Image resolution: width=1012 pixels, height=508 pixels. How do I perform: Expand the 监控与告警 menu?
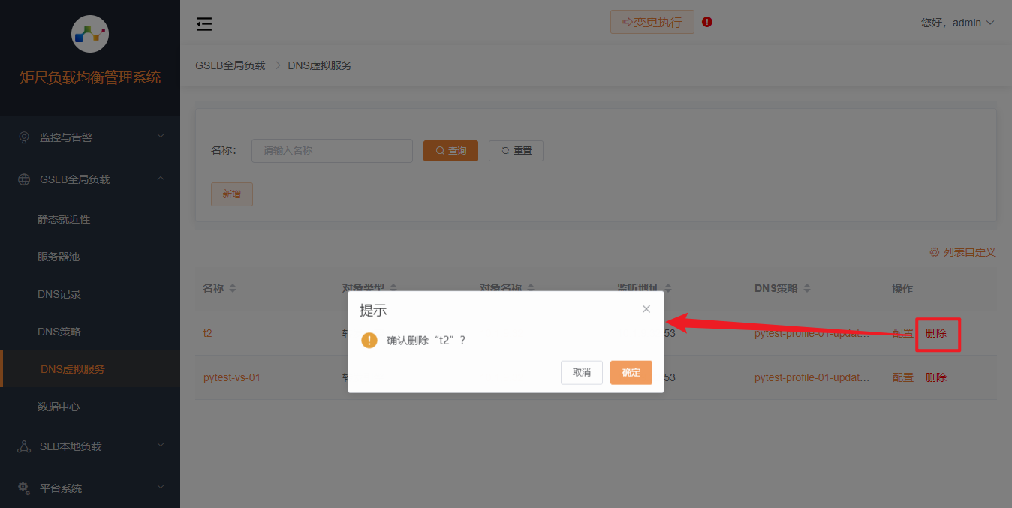(90, 137)
